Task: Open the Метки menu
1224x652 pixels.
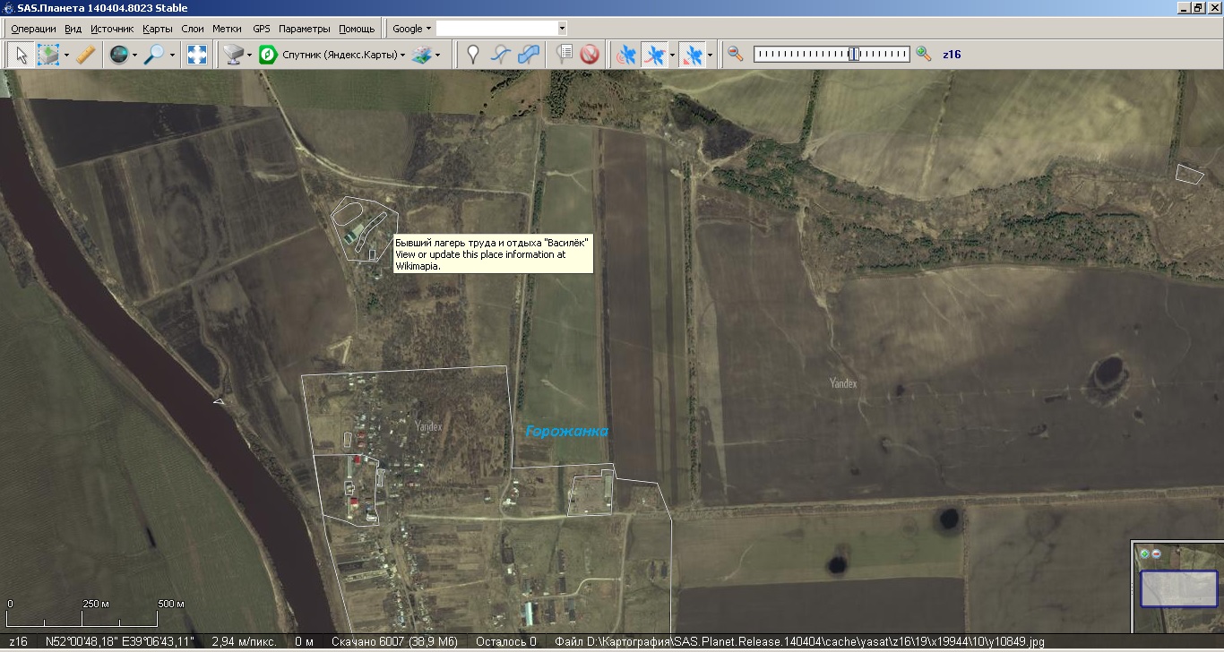Action: point(227,29)
